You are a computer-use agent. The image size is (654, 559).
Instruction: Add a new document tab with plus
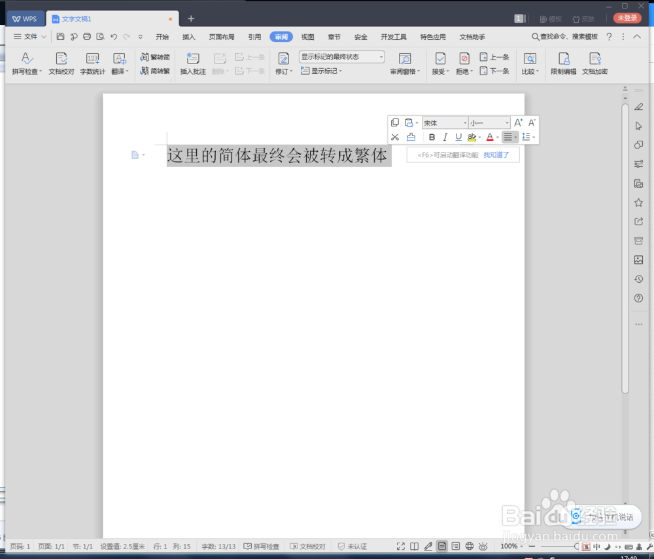(x=191, y=19)
